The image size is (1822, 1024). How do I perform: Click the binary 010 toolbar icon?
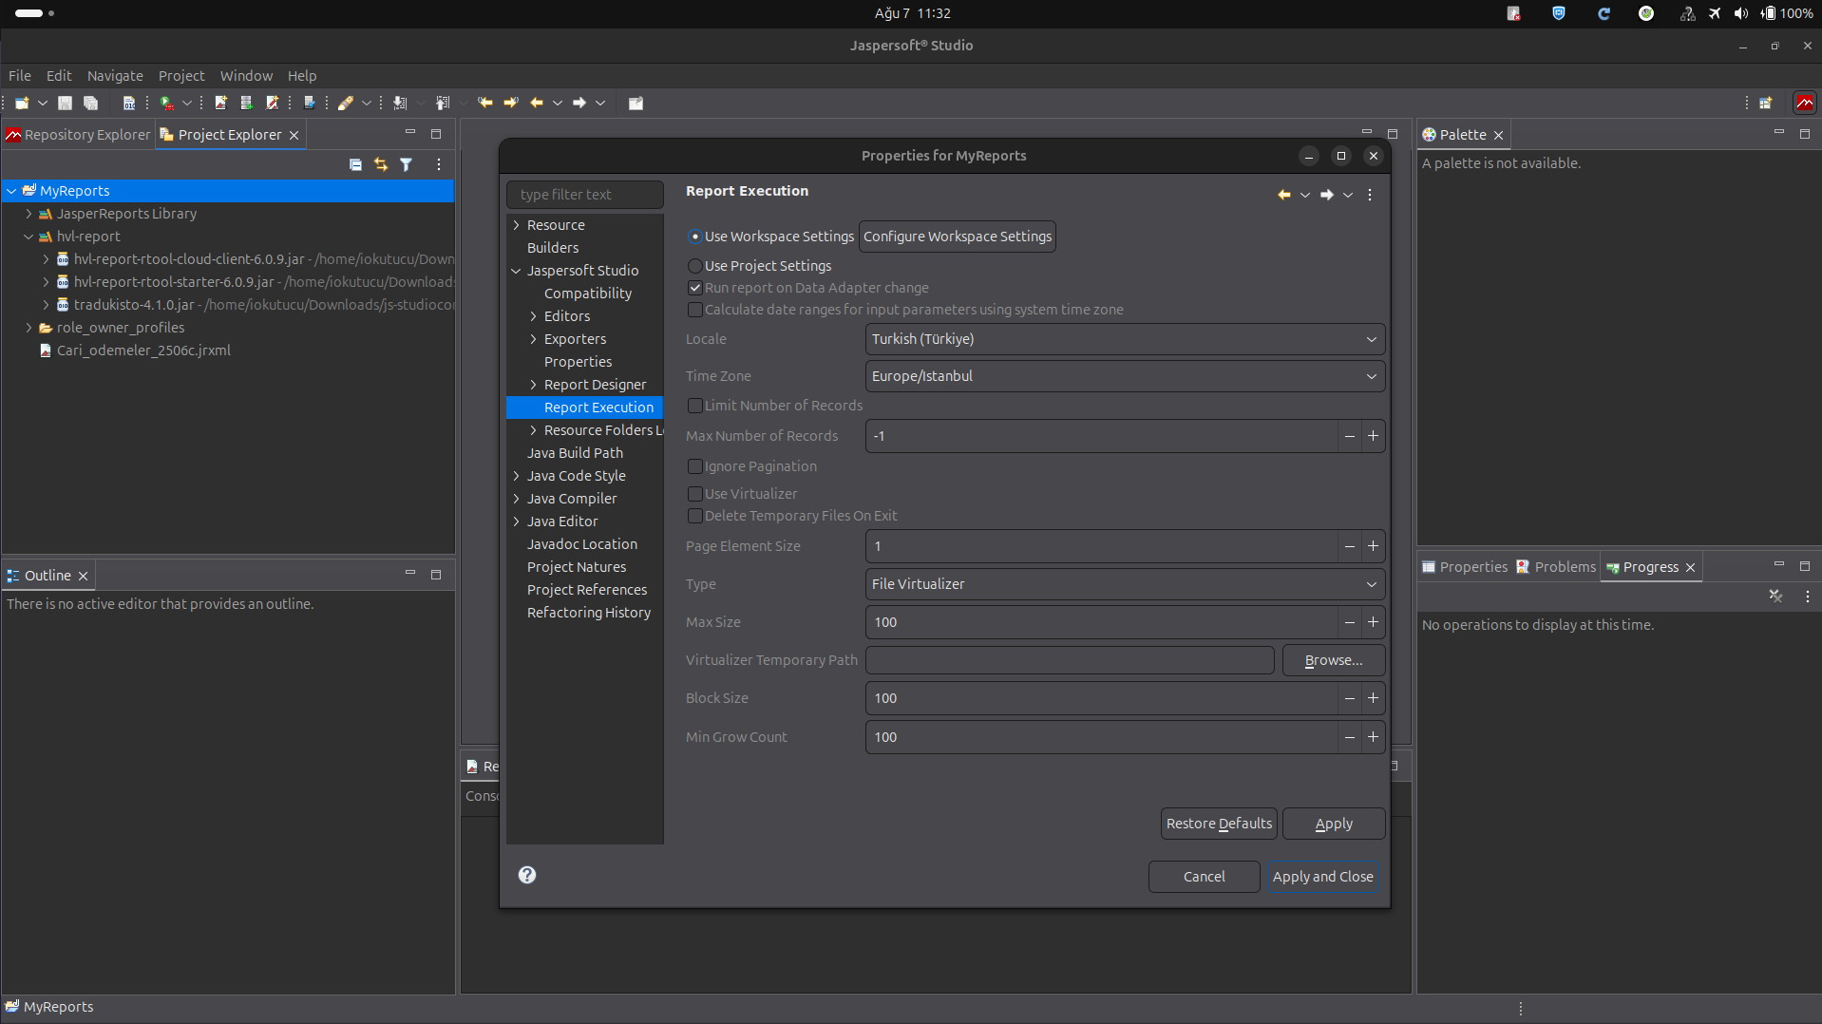pos(129,103)
